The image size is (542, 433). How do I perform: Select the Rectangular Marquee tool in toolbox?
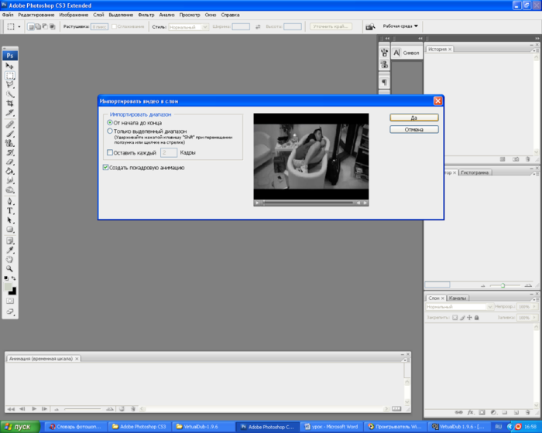tap(9, 75)
